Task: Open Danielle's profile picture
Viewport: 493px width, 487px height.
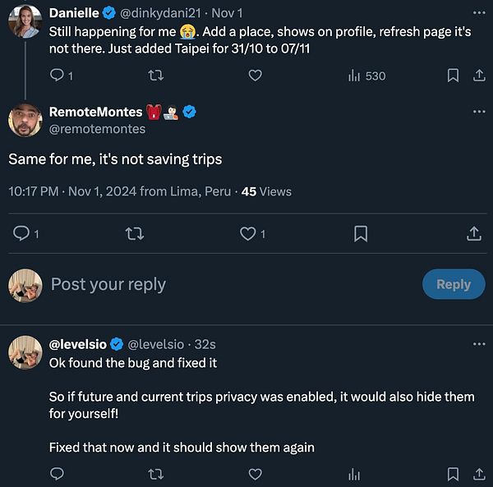Action: click(x=25, y=21)
